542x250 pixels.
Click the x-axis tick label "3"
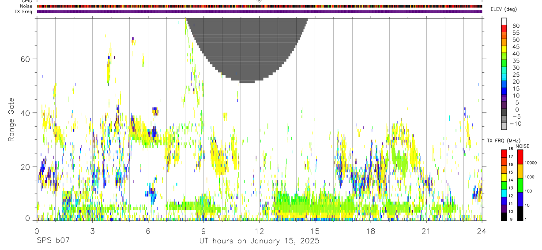[93, 231]
